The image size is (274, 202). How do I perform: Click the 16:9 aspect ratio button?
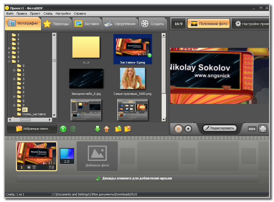pos(178,24)
